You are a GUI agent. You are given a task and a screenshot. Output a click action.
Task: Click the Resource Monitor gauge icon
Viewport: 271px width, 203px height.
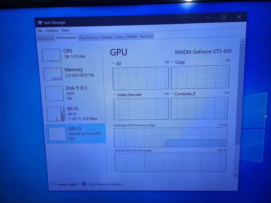coord(84,184)
